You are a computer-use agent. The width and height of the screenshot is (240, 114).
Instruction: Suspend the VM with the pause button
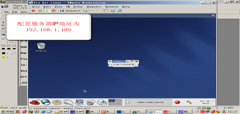pyautogui.click(x=40, y=11)
